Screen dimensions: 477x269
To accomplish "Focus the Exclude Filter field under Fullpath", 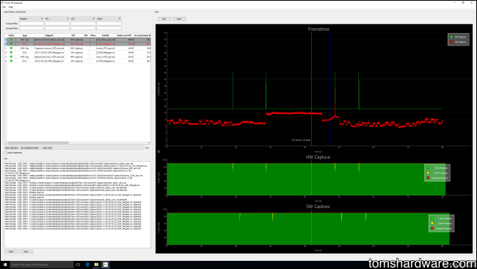I will pos(32,28).
